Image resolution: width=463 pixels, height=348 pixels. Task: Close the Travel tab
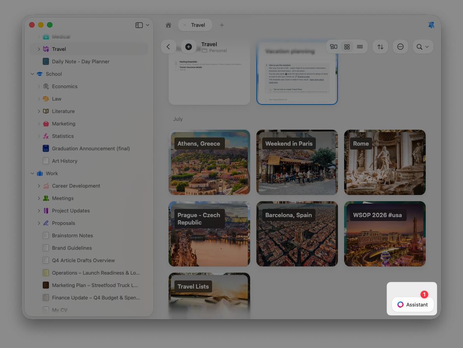click(185, 25)
